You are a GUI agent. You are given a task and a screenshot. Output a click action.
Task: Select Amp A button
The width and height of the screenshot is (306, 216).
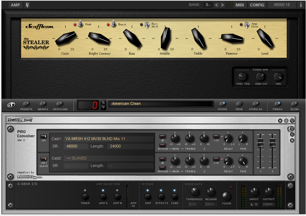click(103, 197)
